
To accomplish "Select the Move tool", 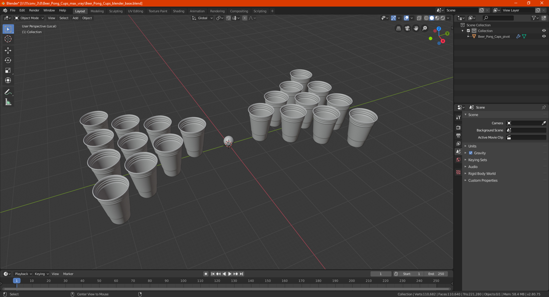I will tap(8, 51).
